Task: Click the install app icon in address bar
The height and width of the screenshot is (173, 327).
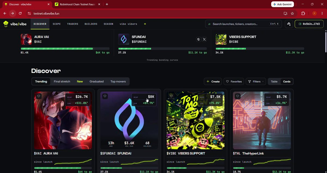Action: tap(285, 13)
